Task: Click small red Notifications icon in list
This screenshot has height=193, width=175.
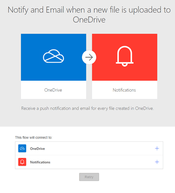Action: [22, 162]
